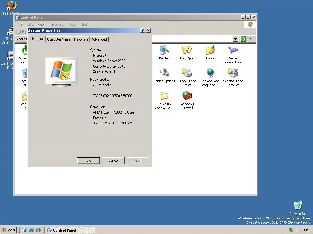Image resolution: width=313 pixels, height=234 pixels.
Task: Click the Go arrow button icon
Action: pyautogui.click(x=243, y=39)
